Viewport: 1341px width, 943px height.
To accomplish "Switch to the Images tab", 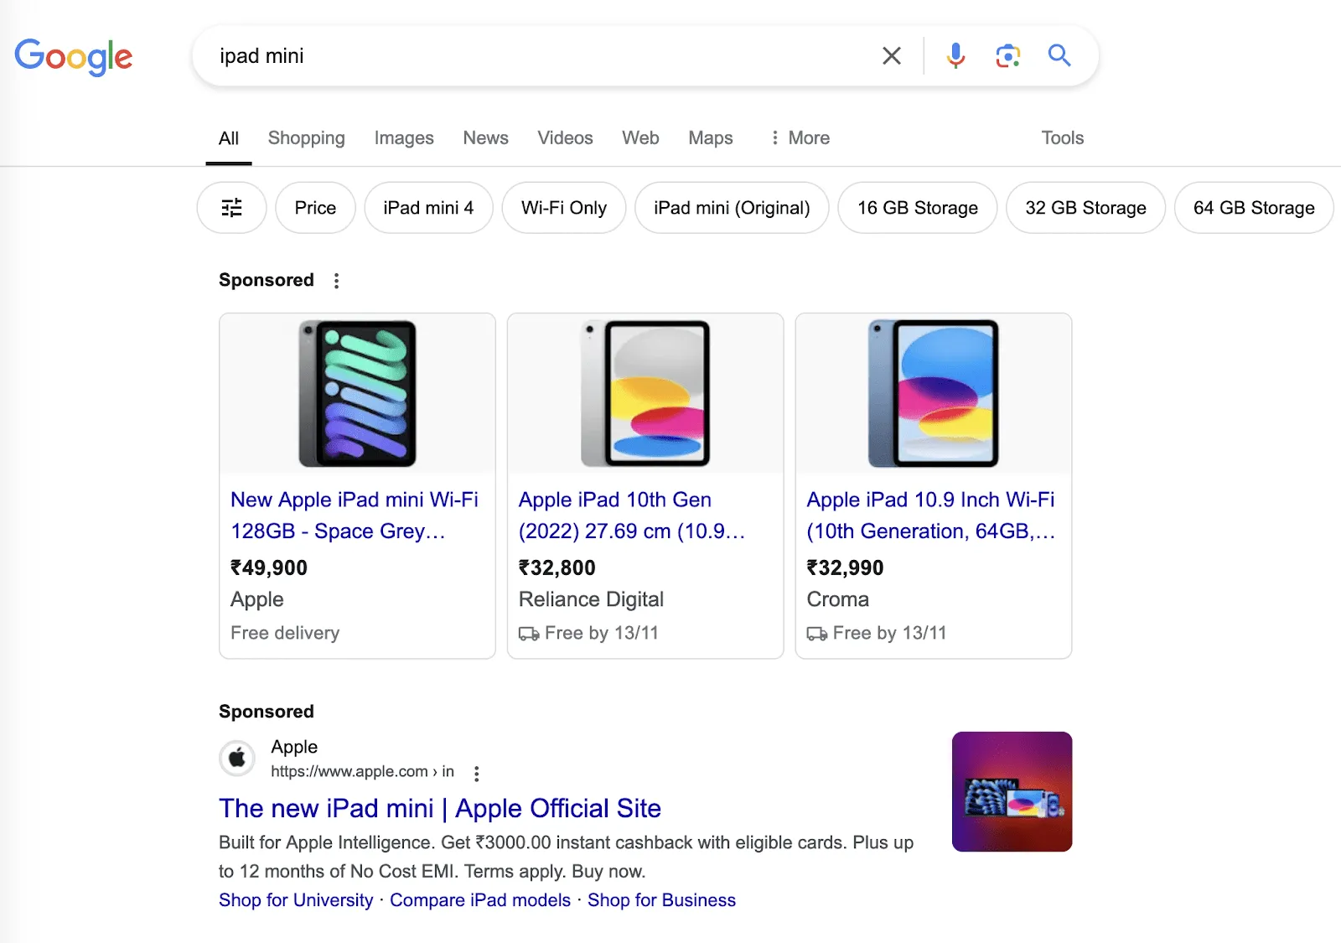I will 404,138.
